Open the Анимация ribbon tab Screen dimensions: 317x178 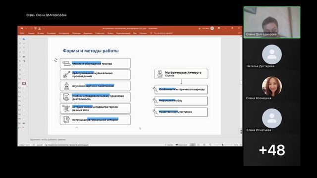click(x=88, y=33)
